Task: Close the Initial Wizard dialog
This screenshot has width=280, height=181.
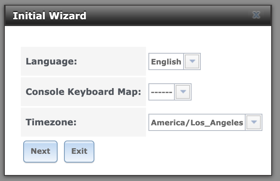Action: (x=256, y=16)
